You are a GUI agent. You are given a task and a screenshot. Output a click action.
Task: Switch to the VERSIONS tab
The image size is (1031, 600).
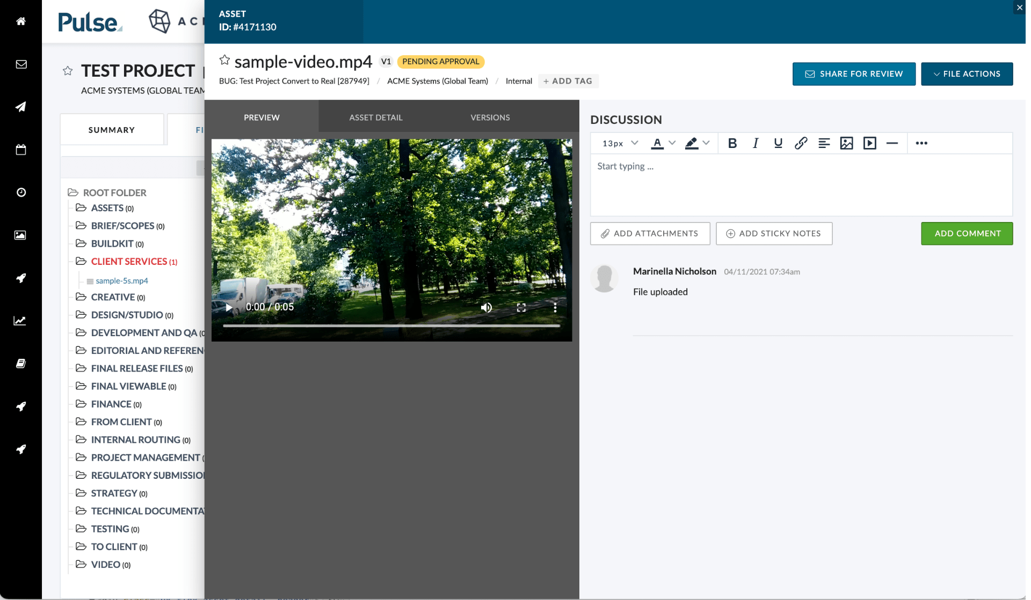490,117
